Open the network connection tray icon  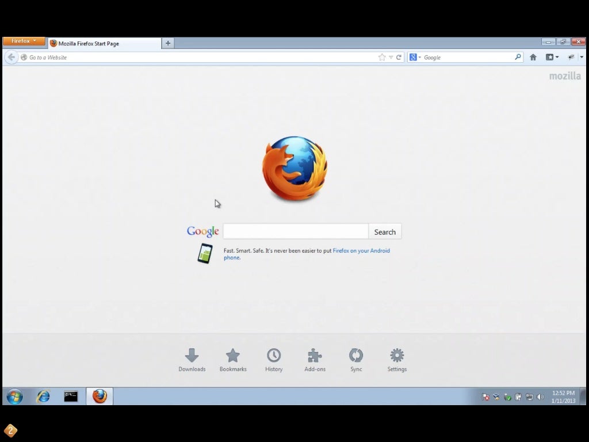click(529, 397)
